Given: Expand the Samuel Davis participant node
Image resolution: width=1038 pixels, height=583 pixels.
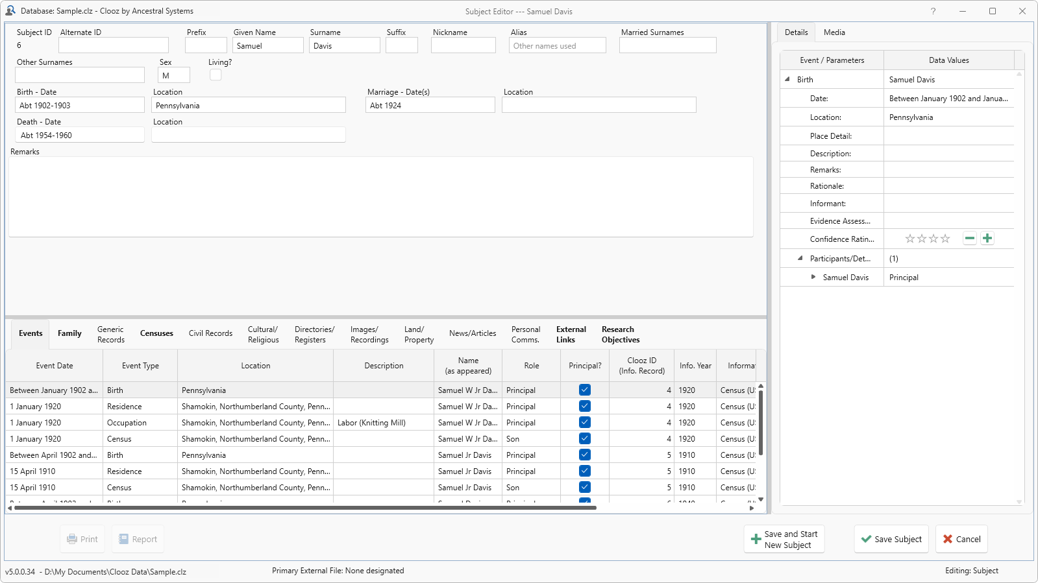Looking at the screenshot, I should (813, 277).
